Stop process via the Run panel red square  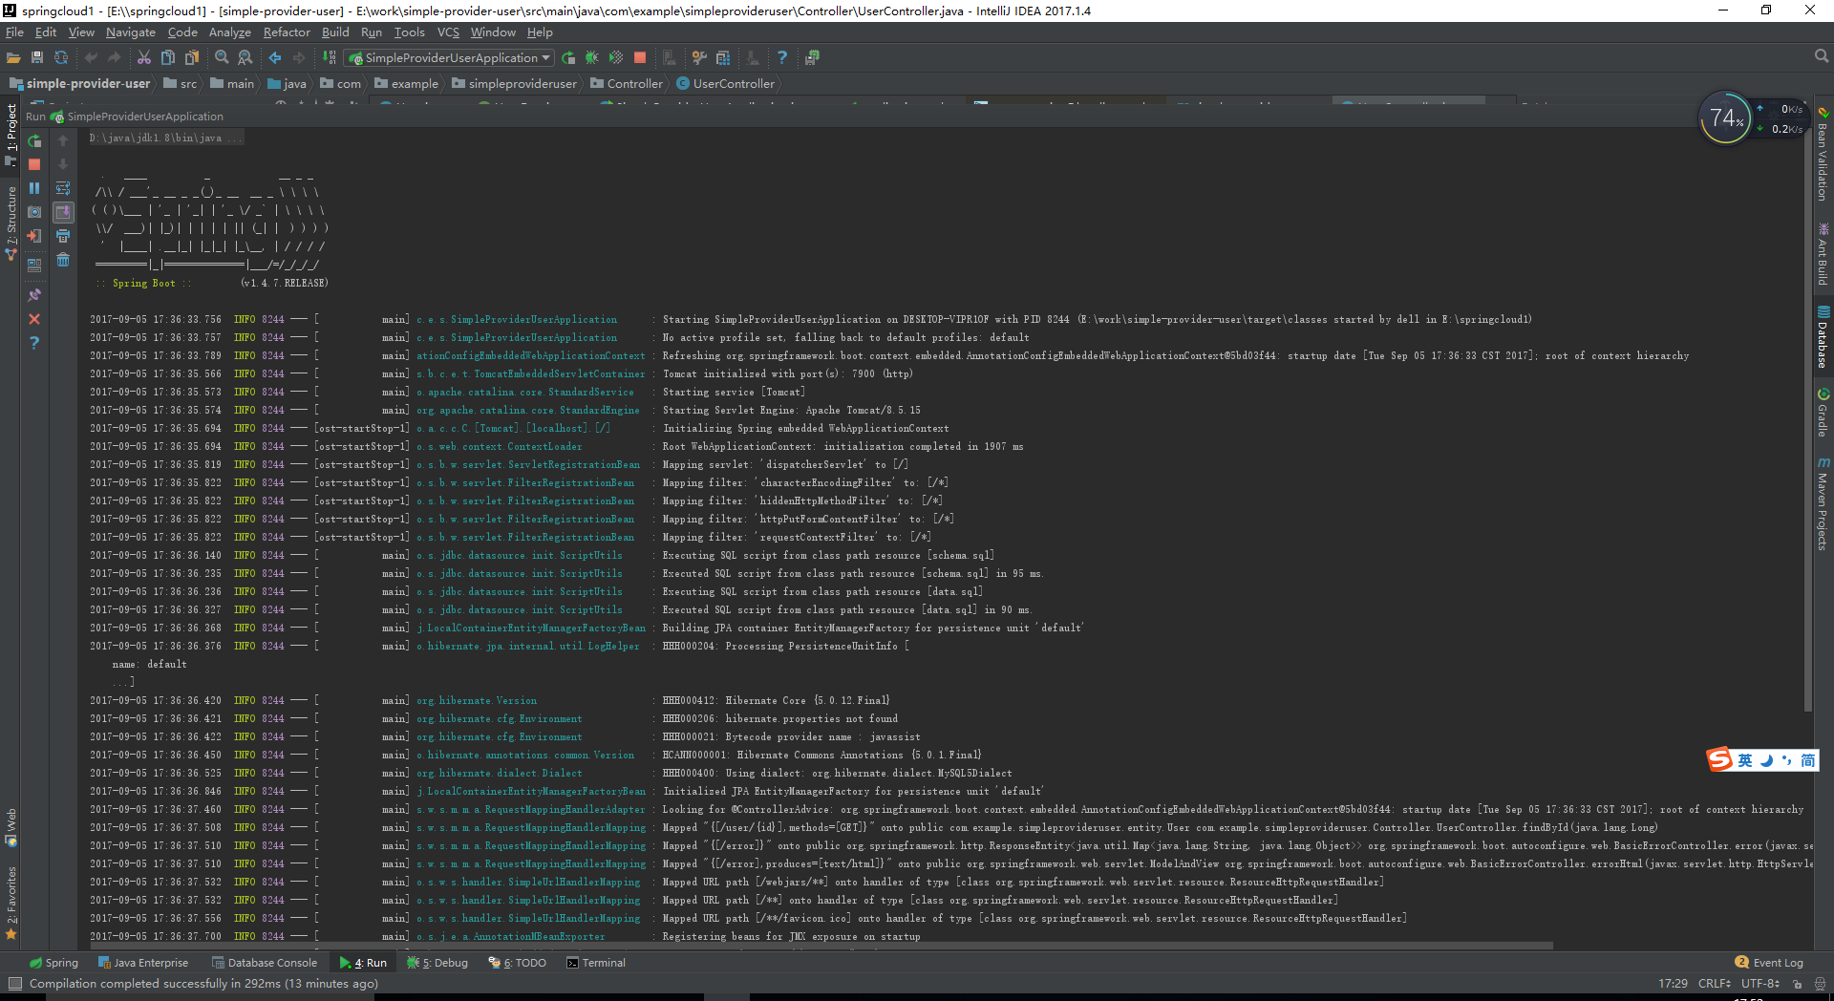[x=34, y=164]
